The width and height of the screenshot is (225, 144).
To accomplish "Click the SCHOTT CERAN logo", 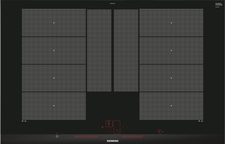I will tap(219, 4).
